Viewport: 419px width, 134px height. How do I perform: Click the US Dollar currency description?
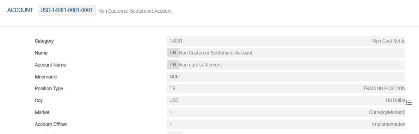[x=394, y=100]
